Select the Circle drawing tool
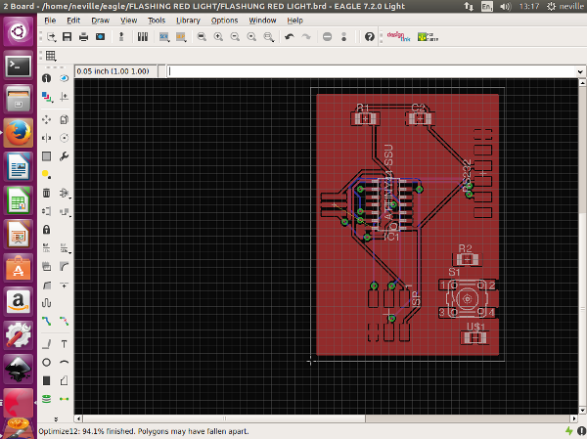The width and height of the screenshot is (587, 439). 47,362
